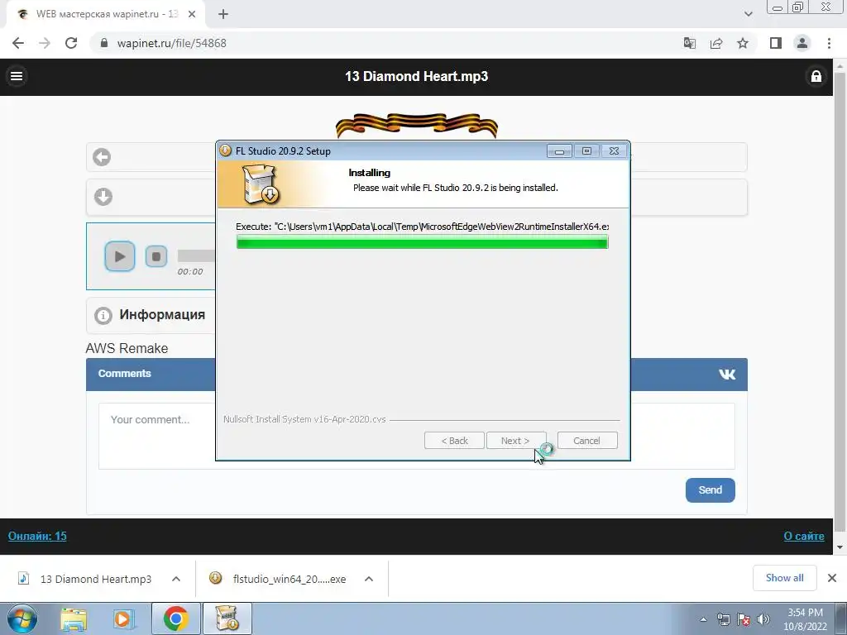The width and height of the screenshot is (847, 635).
Task: Click the left arrow icon on the page
Action: click(x=102, y=157)
